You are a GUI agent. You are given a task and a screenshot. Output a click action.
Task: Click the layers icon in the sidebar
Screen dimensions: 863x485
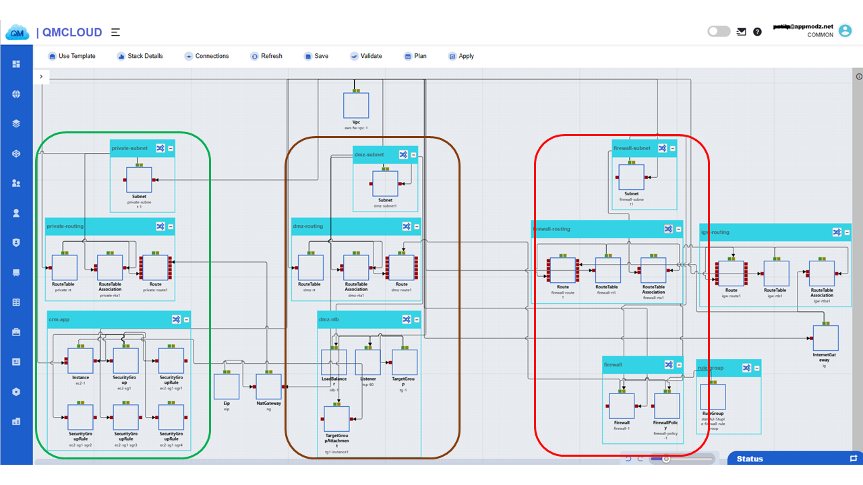click(15, 123)
